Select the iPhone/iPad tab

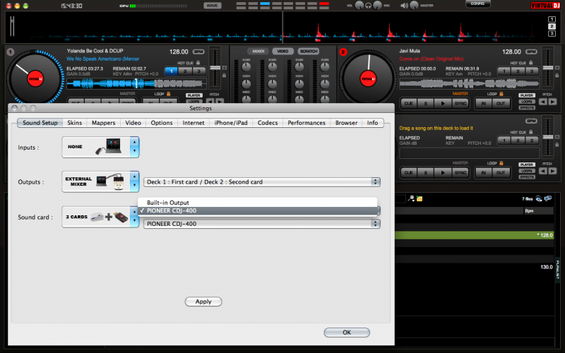click(x=231, y=123)
